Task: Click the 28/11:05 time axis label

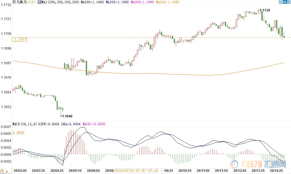Action: (203, 170)
